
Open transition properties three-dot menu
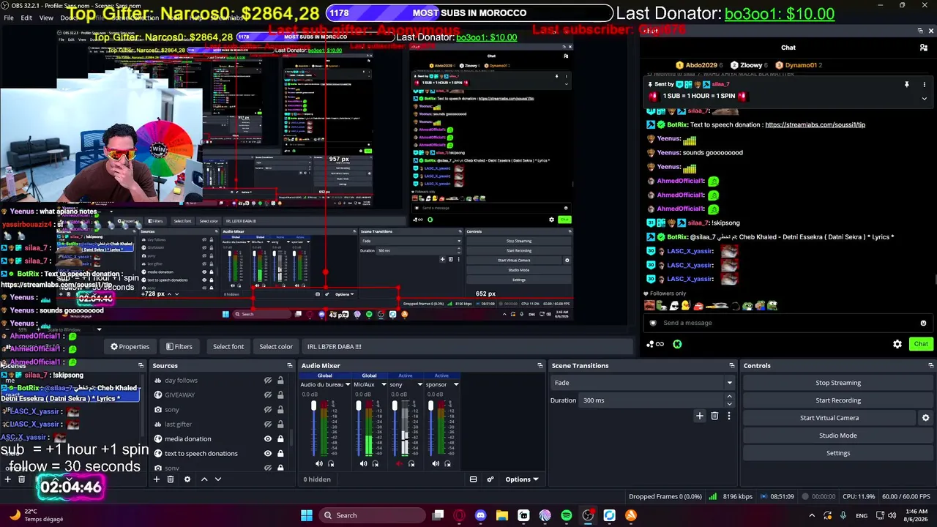tap(728, 416)
